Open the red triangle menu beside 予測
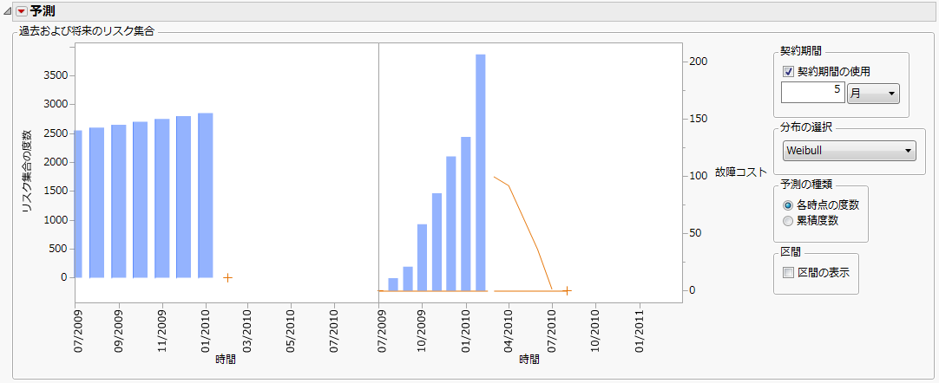The height and width of the screenshot is (383, 939). click(22, 10)
